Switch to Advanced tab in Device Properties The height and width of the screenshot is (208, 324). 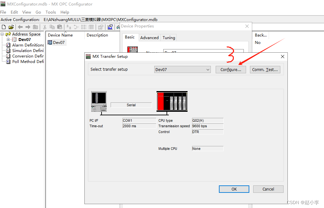tap(149, 37)
